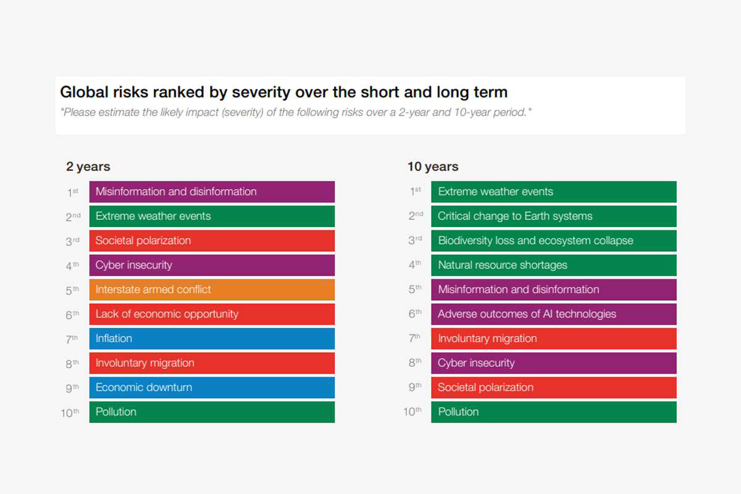
Task: Click the 2-year Societal polarization bar
Action: pyautogui.click(x=212, y=241)
